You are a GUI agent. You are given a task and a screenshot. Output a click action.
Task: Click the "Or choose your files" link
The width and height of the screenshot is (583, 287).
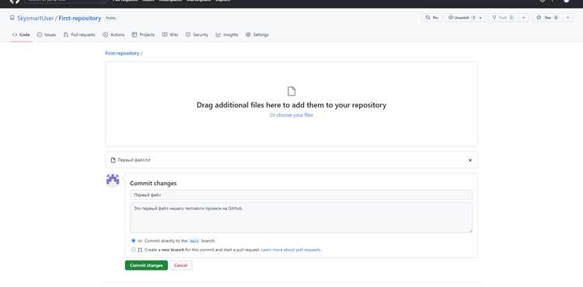291,115
